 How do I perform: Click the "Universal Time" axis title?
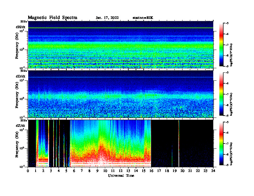coord(121,176)
